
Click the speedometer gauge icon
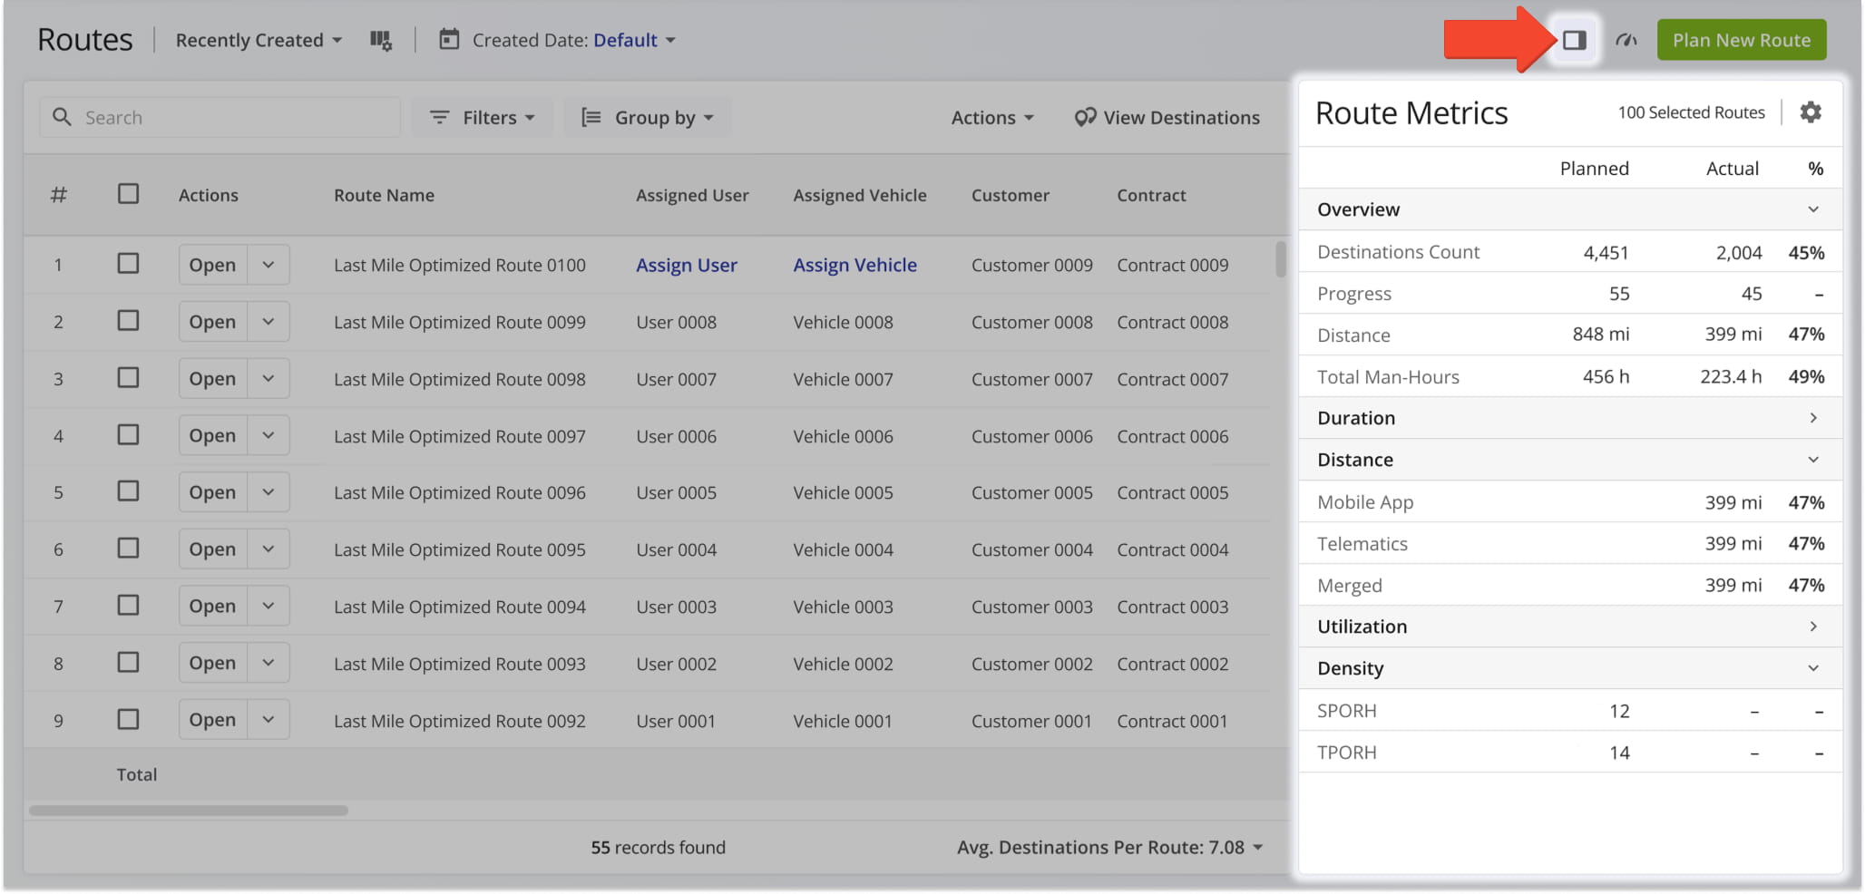(x=1626, y=40)
